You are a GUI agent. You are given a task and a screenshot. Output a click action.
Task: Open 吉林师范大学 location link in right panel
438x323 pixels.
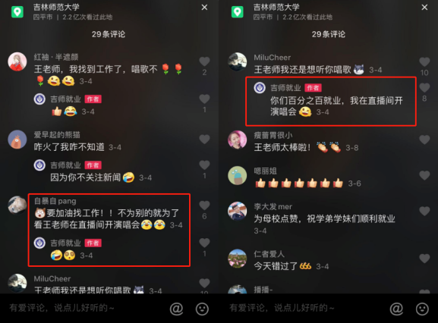(x=276, y=7)
